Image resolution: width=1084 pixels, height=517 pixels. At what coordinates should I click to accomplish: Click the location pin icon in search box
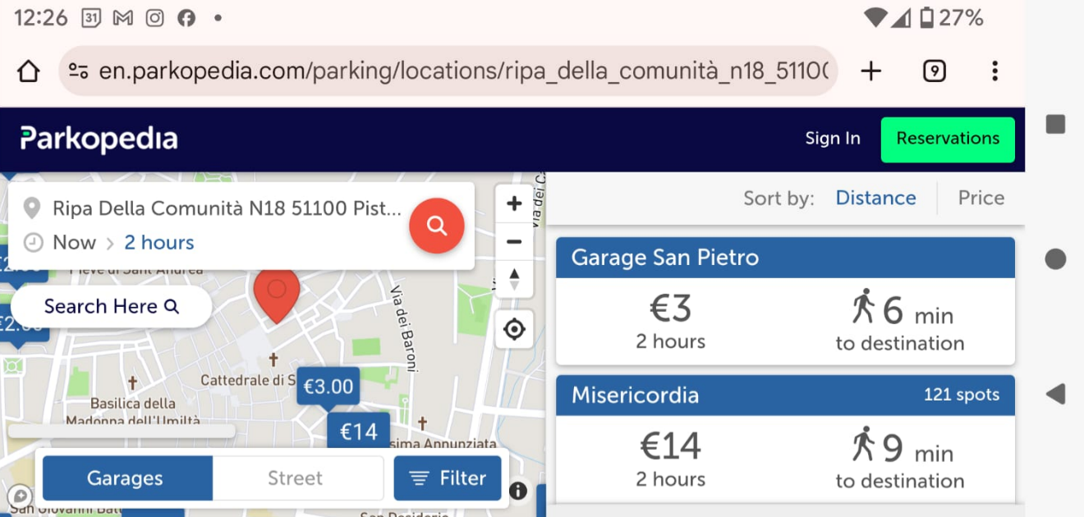click(32, 208)
